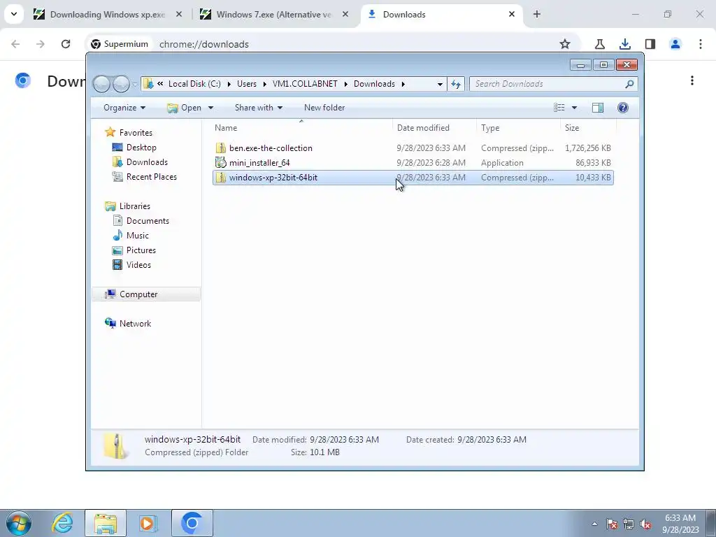
Task: Open a new browser tab
Action: click(537, 14)
